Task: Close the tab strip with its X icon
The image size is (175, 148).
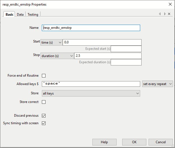Action: click(x=169, y=14)
